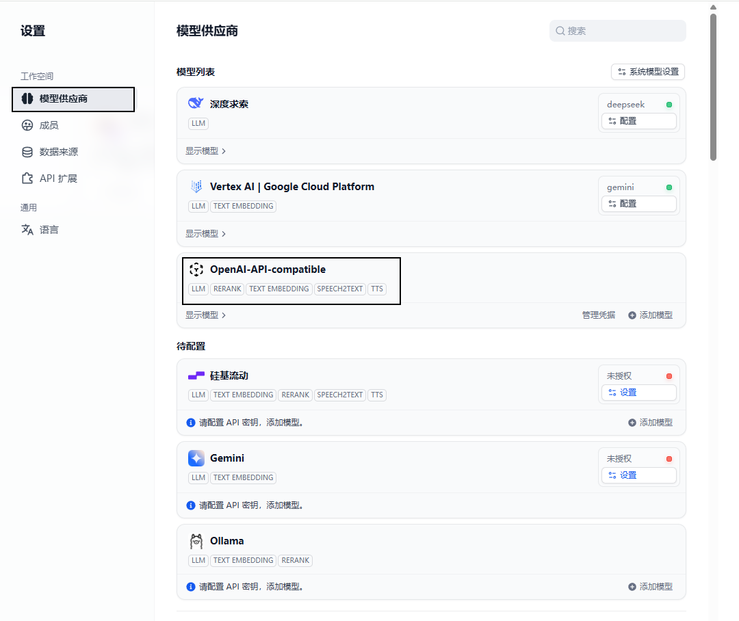The image size is (739, 621).
Task: Click the DeepSeek whale logo icon
Action: pos(196,103)
